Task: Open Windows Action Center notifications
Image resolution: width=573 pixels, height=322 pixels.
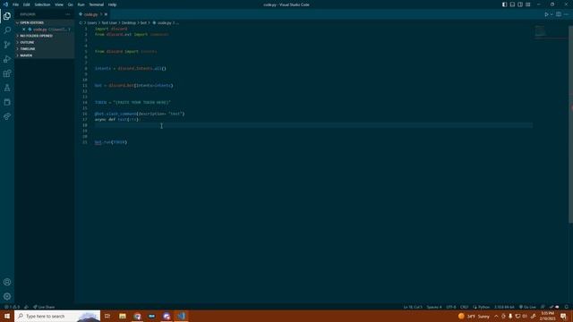Action: click(x=563, y=316)
